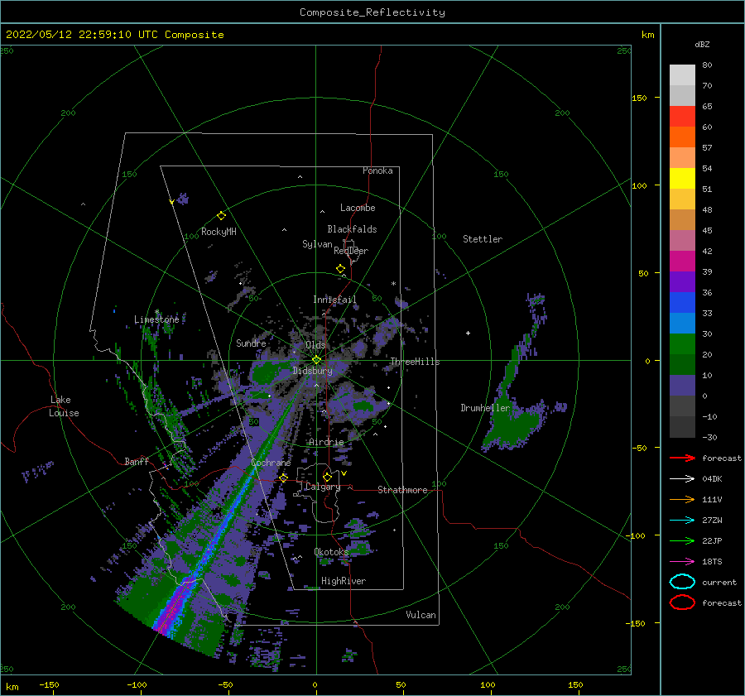Click the bright green 20 dBZ swatch
The height and width of the screenshot is (696, 745).
(682, 344)
